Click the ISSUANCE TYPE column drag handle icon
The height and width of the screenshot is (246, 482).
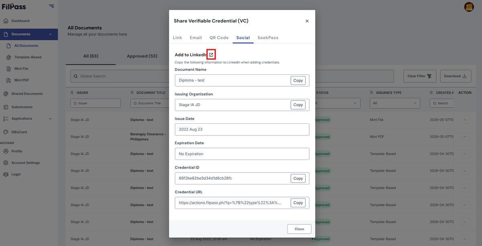372,93
